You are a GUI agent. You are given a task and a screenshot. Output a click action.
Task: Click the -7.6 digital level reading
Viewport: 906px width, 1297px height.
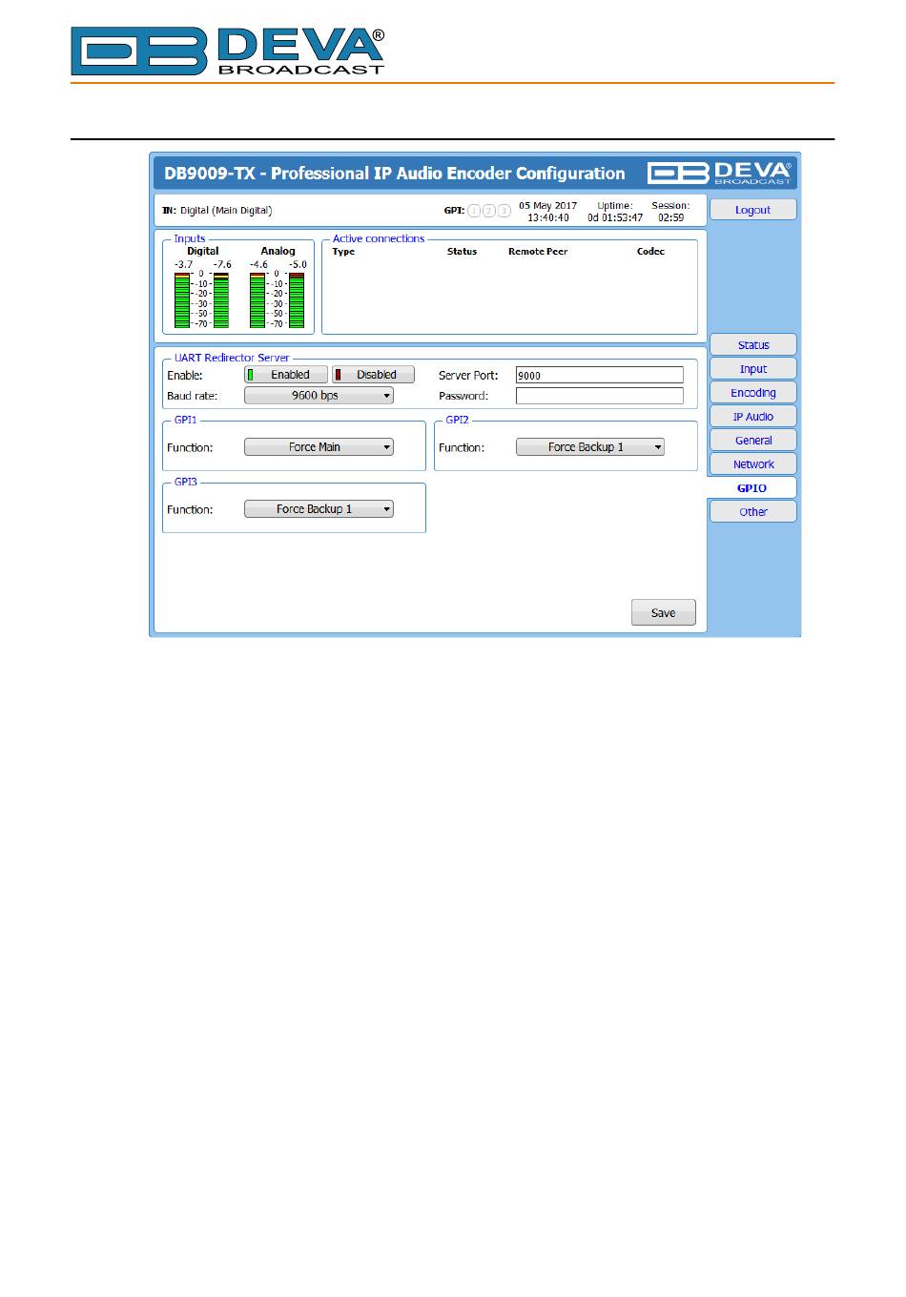(x=222, y=264)
